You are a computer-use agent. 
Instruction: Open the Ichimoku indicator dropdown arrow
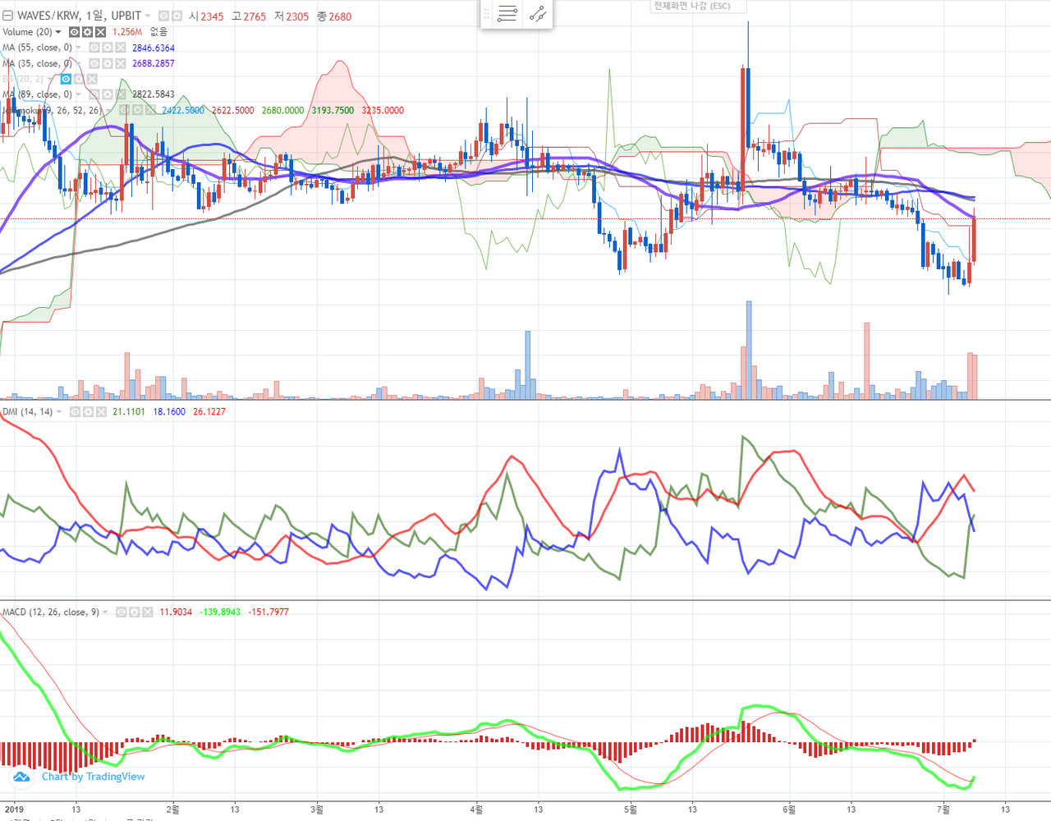tap(108, 110)
